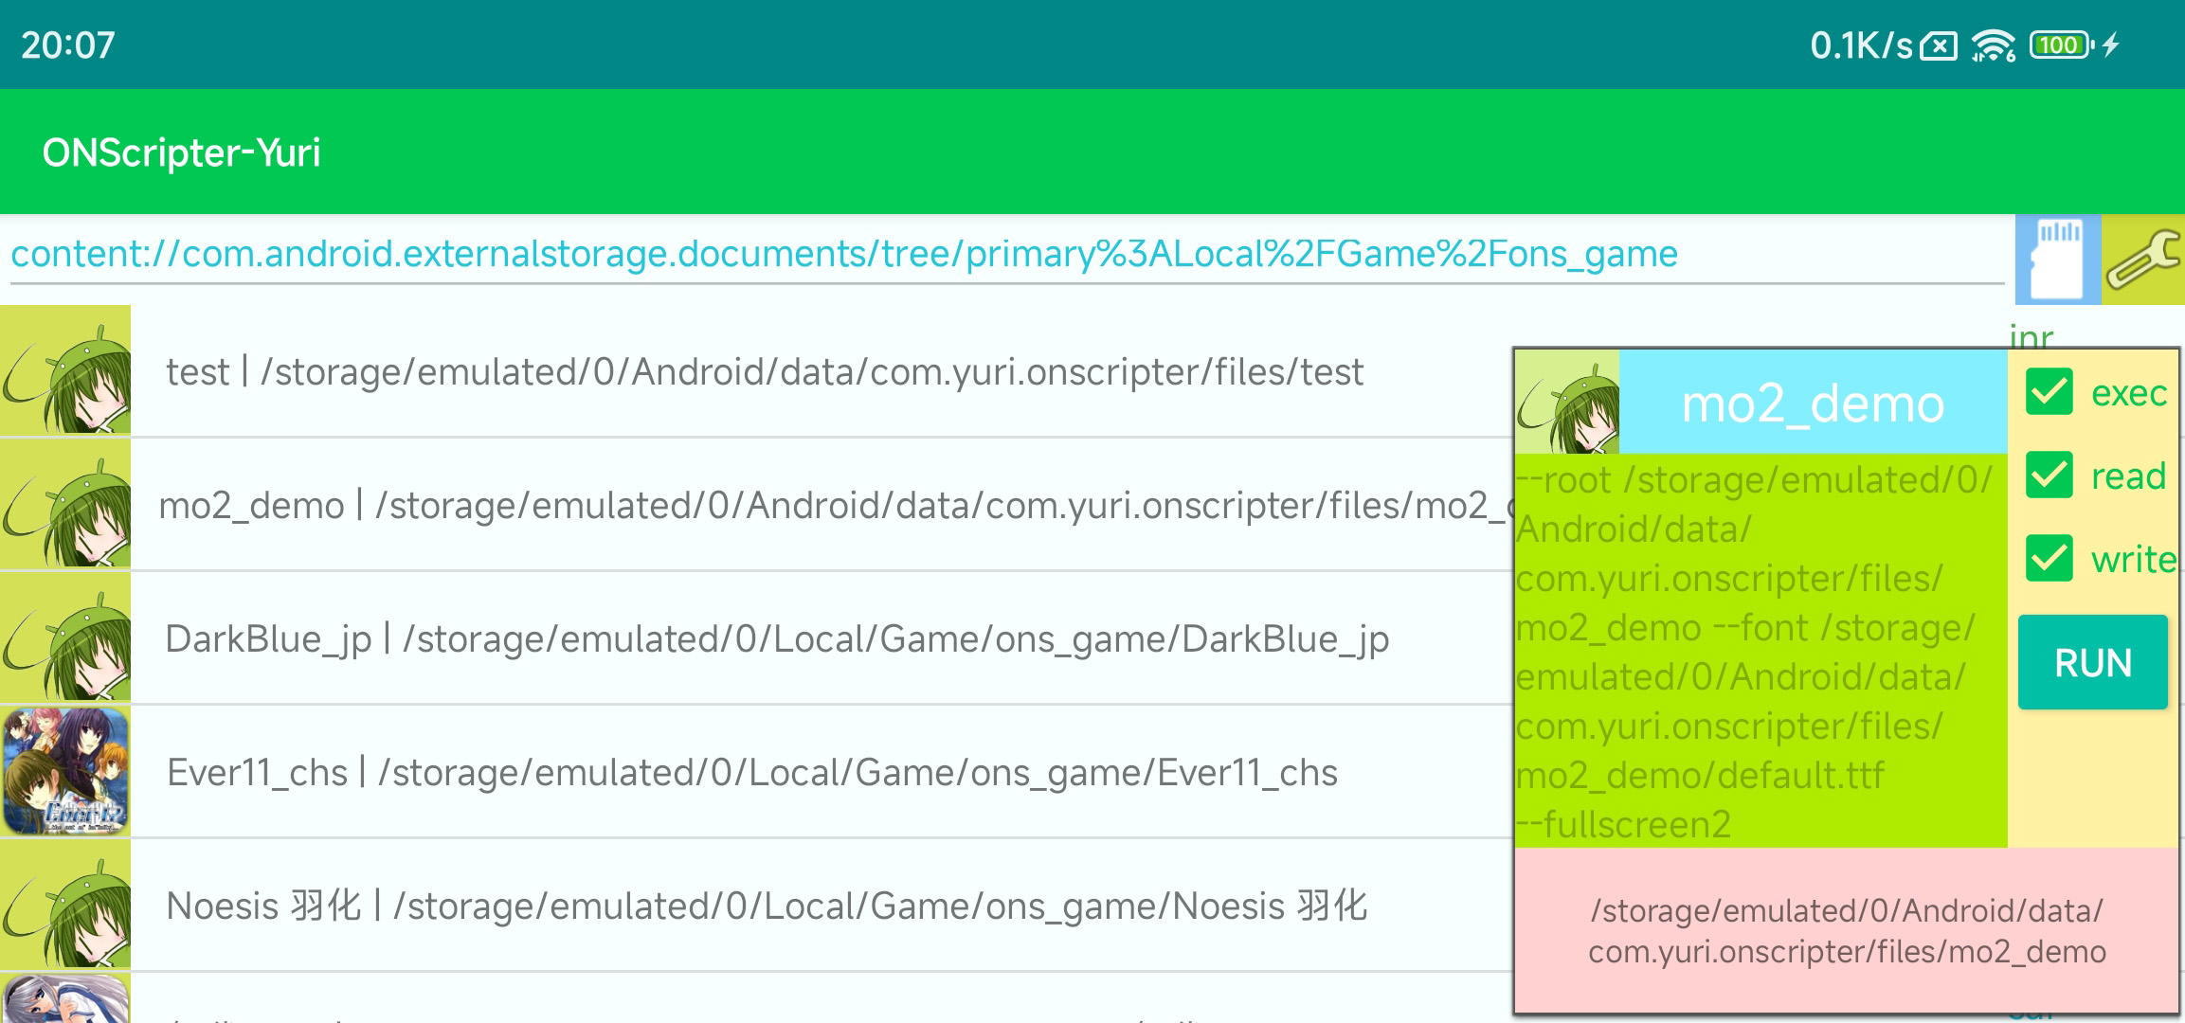Tap the pink game path panel
Image resolution: width=2185 pixels, height=1023 pixels.
[x=1846, y=930]
